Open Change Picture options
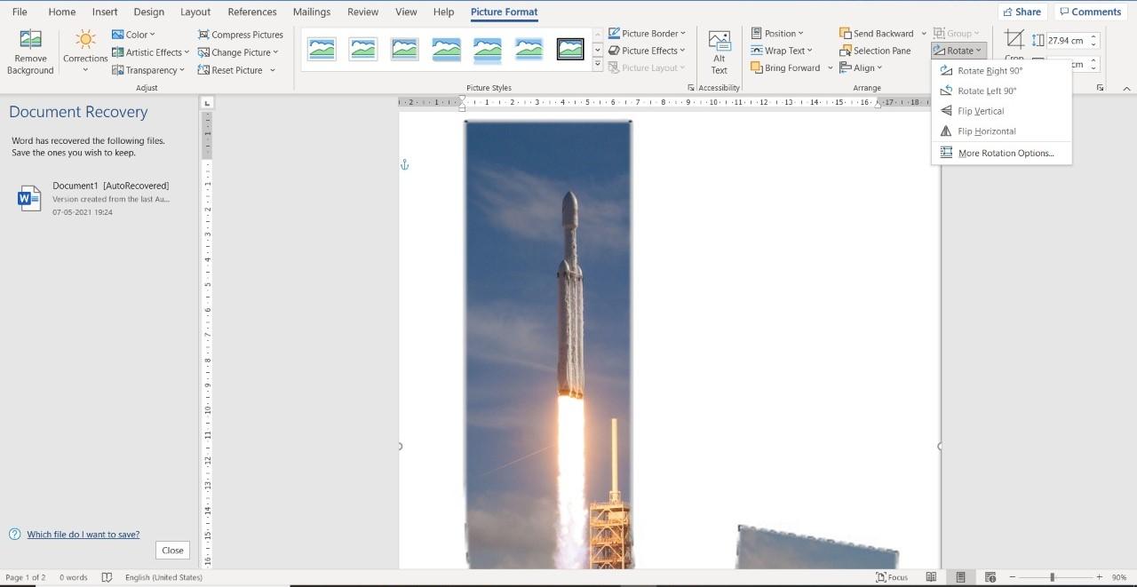 click(x=238, y=52)
